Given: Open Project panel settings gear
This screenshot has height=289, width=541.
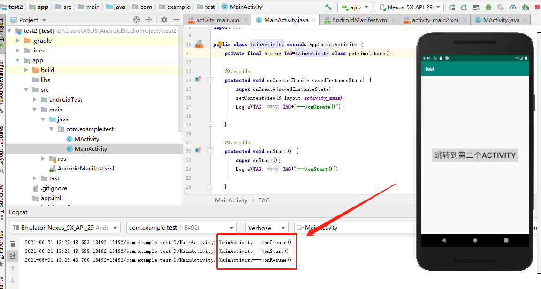Looking at the screenshot, I should (164, 20).
